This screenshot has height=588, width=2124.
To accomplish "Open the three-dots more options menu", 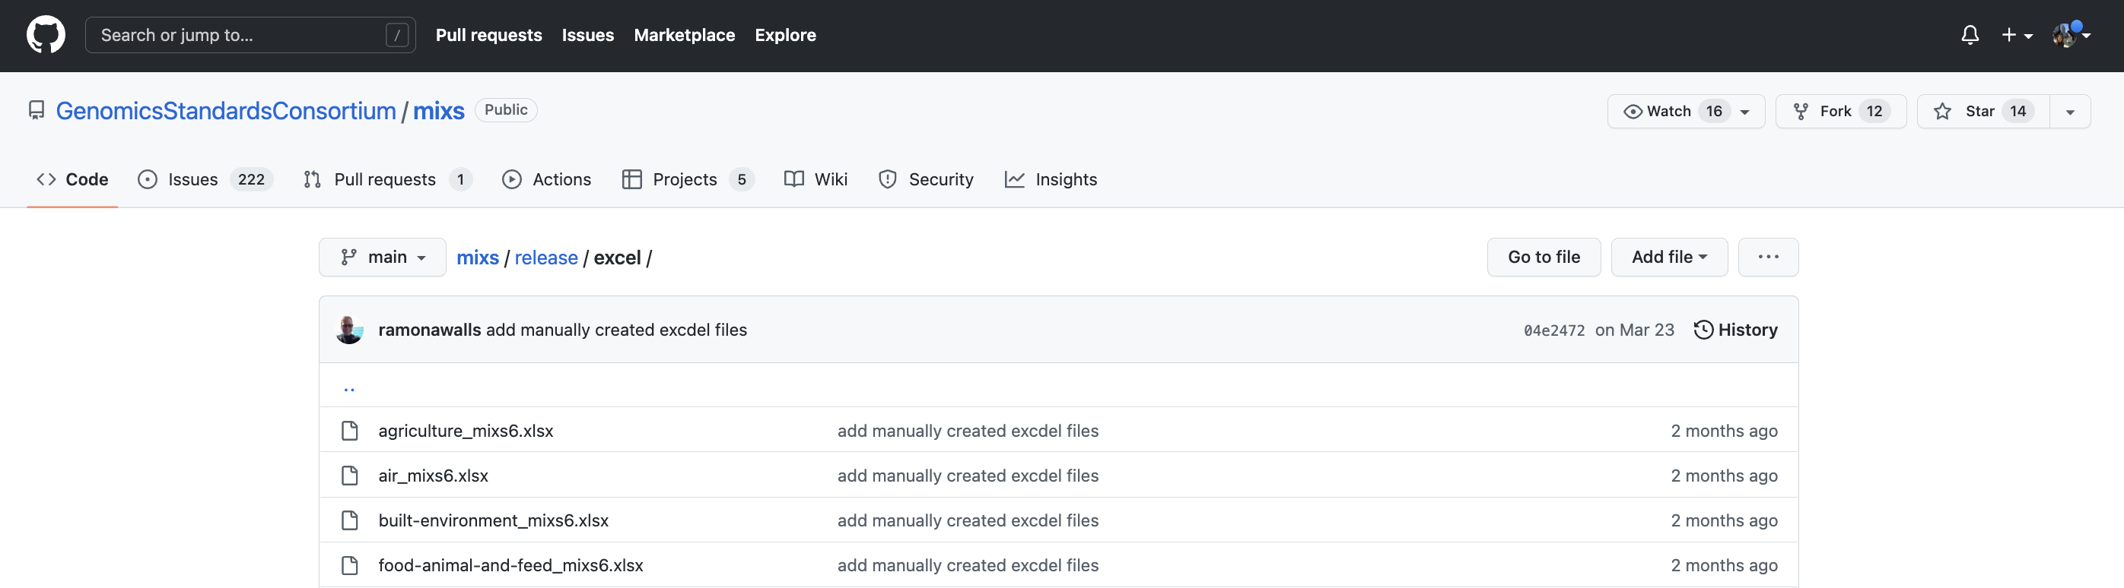I will tap(1768, 257).
